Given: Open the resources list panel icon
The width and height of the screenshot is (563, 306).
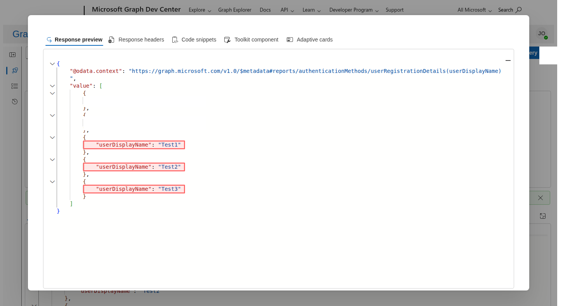Looking at the screenshot, I should [x=14, y=86].
